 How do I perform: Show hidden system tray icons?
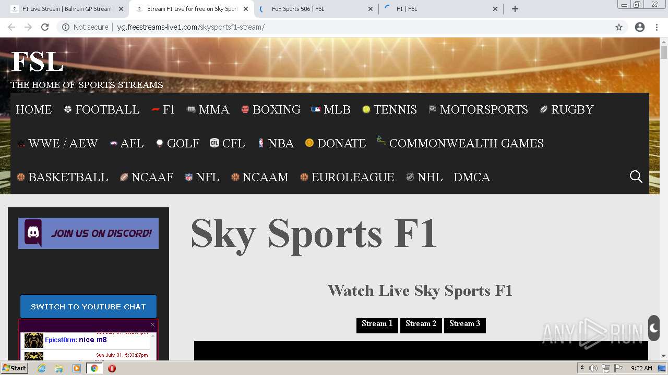582,368
